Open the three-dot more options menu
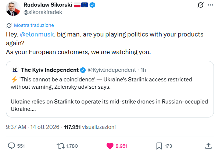Viewport: 222px width, 151px height. pos(210,5)
